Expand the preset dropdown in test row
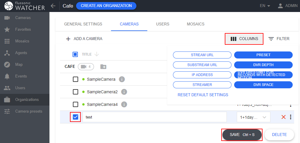 253,117
